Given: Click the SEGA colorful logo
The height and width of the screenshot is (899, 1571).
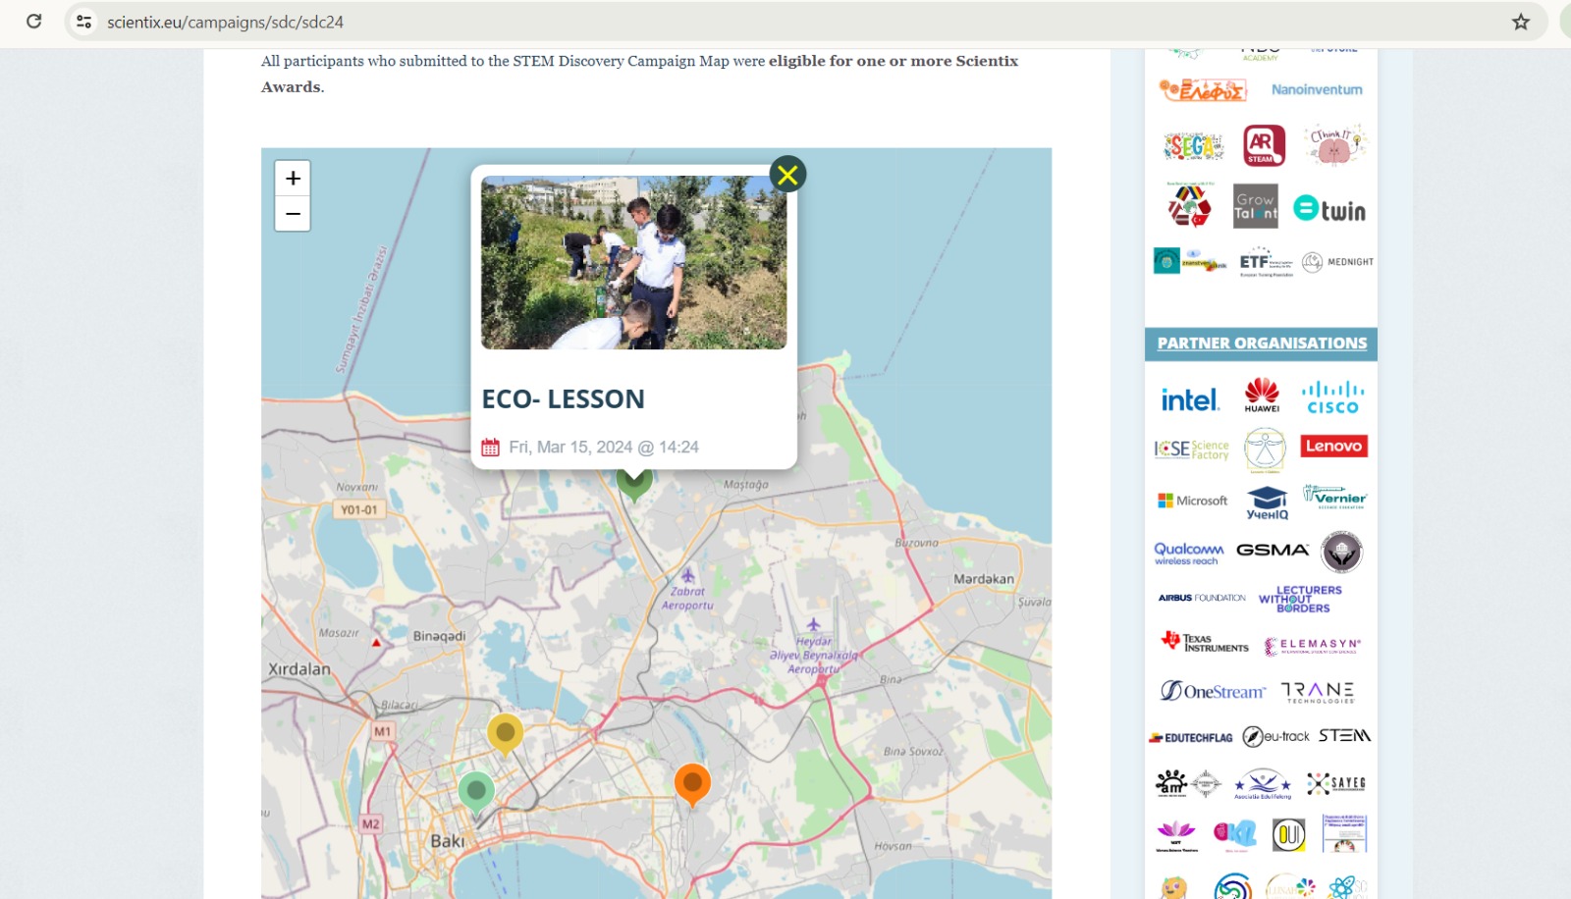Looking at the screenshot, I should [x=1193, y=146].
